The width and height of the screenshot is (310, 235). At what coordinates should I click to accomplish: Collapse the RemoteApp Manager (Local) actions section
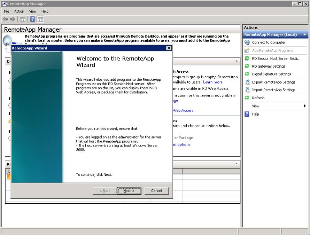(x=305, y=35)
